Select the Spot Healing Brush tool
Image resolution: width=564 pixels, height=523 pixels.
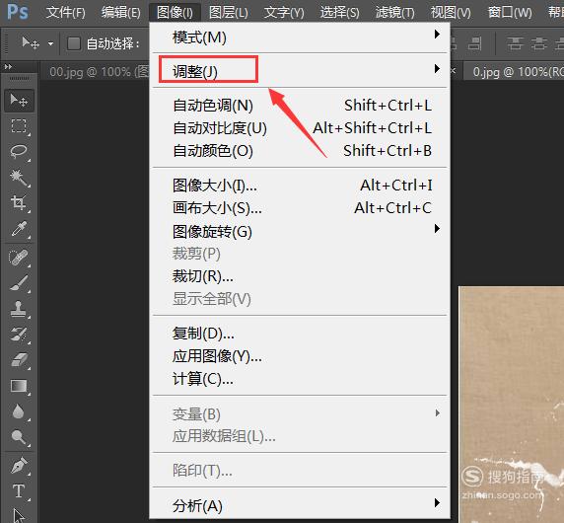19,258
